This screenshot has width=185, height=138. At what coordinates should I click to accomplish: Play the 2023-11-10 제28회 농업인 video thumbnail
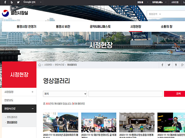171,122
